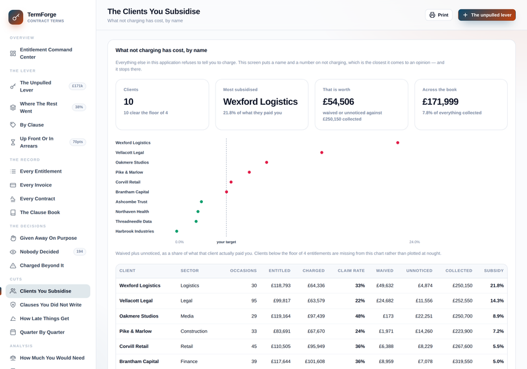Click Pike & Marlow table row name

[x=136, y=331]
